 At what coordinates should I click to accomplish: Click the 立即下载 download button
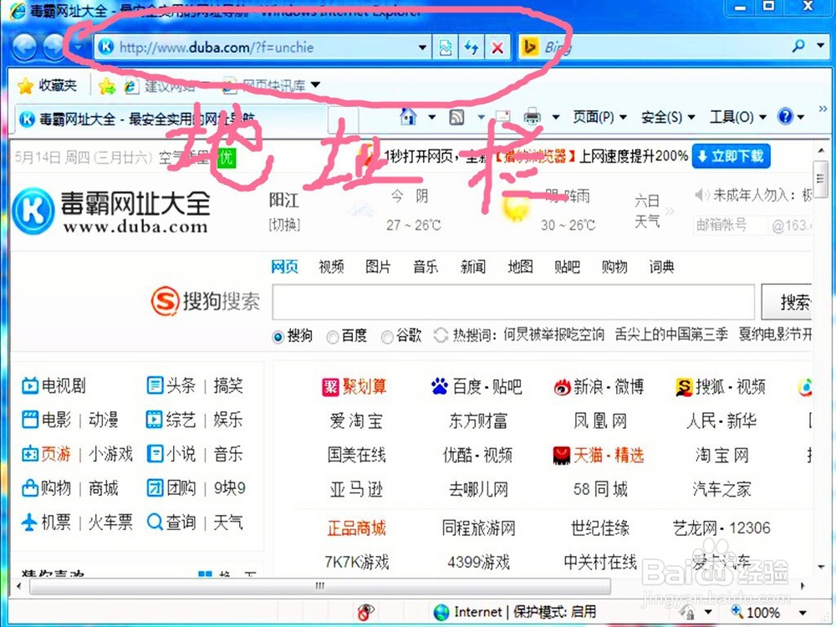[731, 156]
